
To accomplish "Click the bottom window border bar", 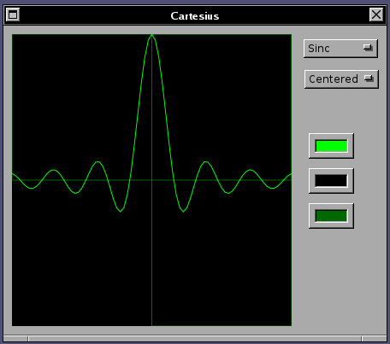I will pos(195,339).
